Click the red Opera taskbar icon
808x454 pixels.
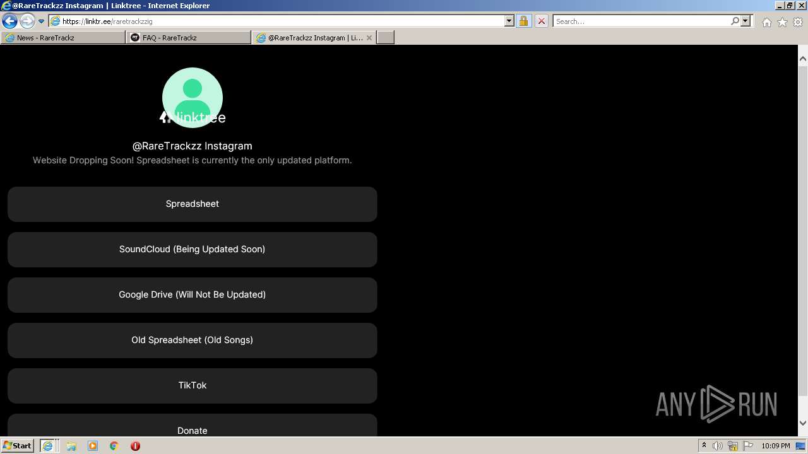pos(135,446)
